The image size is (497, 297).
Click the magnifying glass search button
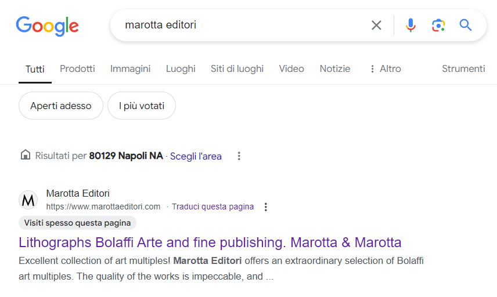tap(466, 25)
